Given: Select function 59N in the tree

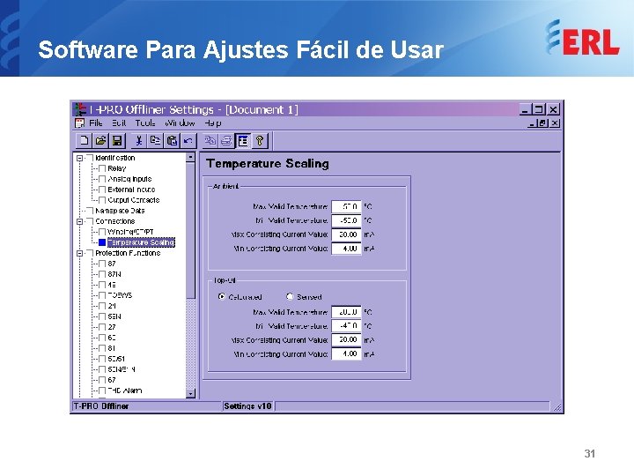Looking at the screenshot, I should tap(114, 316).
